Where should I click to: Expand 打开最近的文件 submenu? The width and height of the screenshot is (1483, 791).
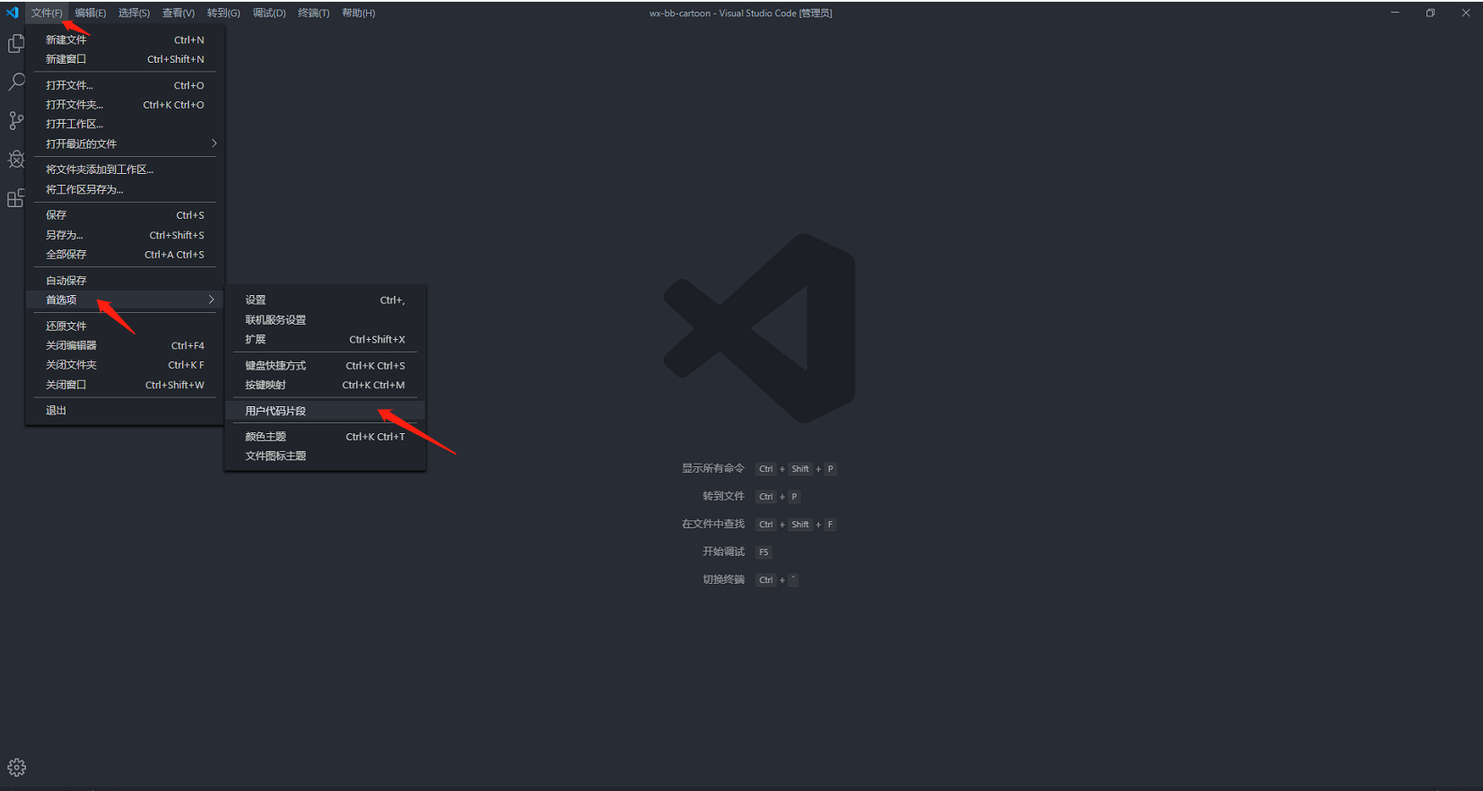pyautogui.click(x=125, y=143)
